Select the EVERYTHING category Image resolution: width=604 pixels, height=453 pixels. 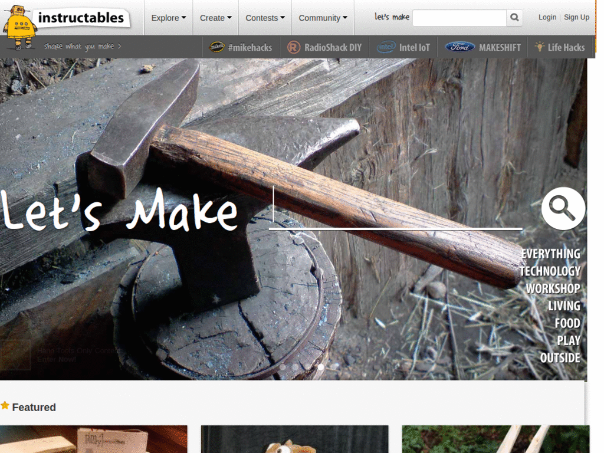pyautogui.click(x=551, y=254)
